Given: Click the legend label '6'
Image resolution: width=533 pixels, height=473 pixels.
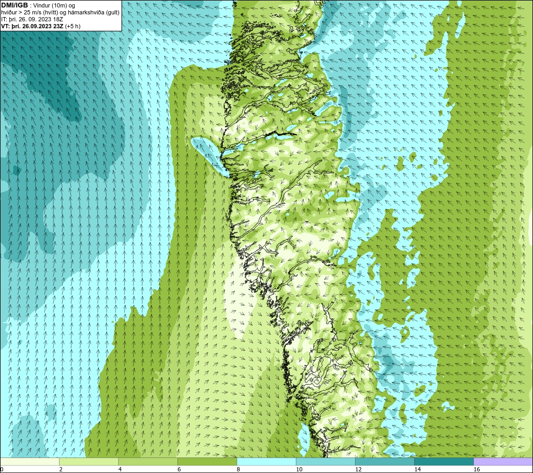Looking at the screenshot, I should pyautogui.click(x=179, y=470).
